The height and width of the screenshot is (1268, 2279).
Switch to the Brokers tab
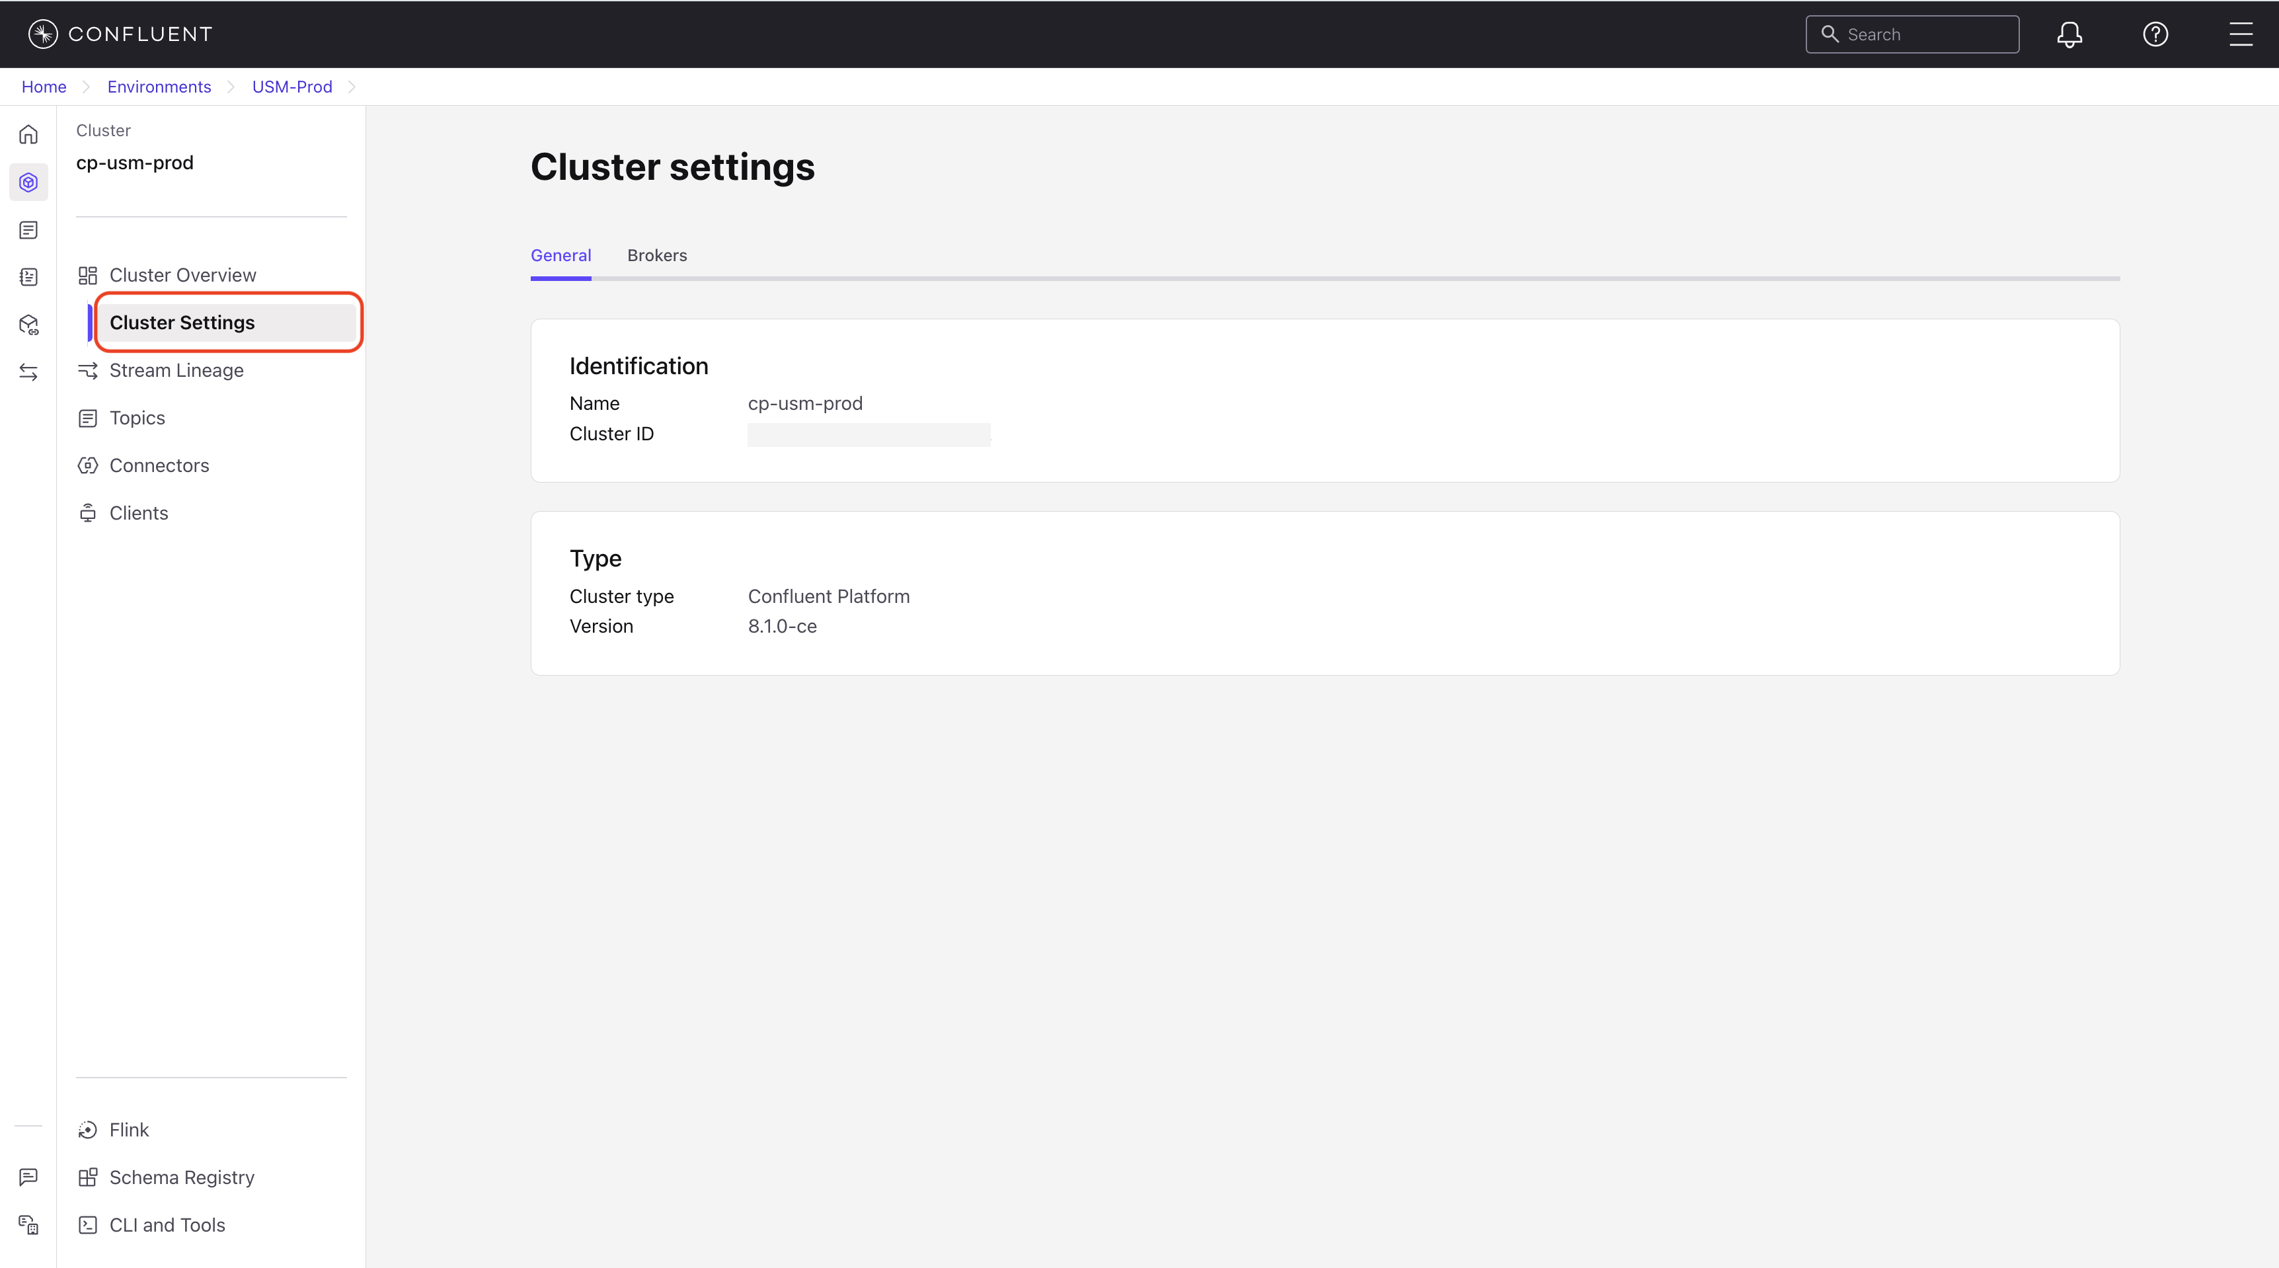pos(656,256)
